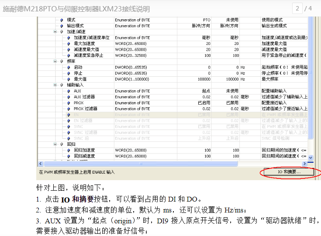321x236 pixels.
Task: Click the 脉冲/方向 value for 输出模式
Action: [x=202, y=26]
